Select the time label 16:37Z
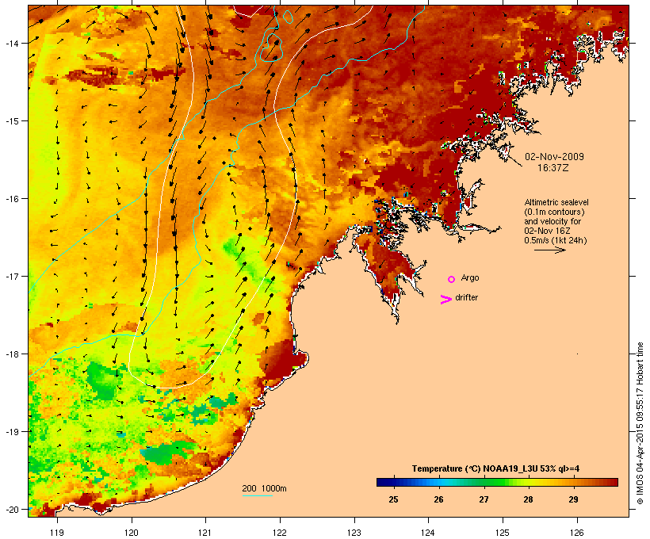The width and height of the screenshot is (650, 539). pos(553,168)
